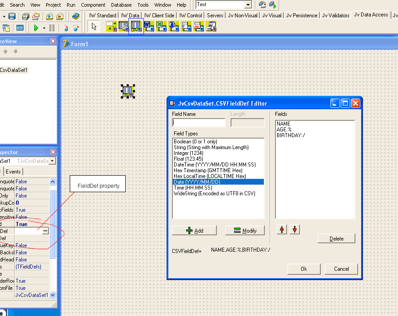Screen dimensions: 398x316
Task: Switch to Jv Persistence palette tab
Action: pos(302,16)
